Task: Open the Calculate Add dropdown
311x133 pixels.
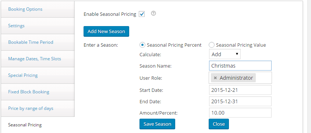Action: [x=225, y=54]
